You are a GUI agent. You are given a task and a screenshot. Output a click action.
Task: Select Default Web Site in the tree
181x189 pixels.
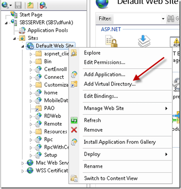(x=55, y=46)
